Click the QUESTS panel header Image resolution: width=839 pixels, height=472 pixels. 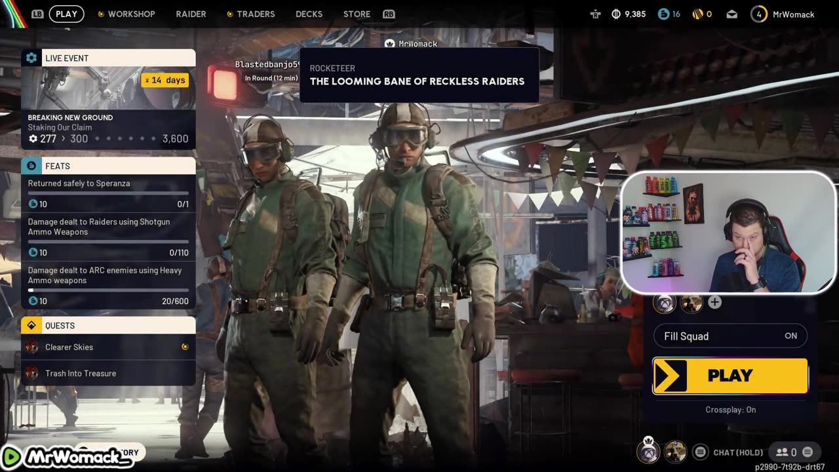(108, 325)
